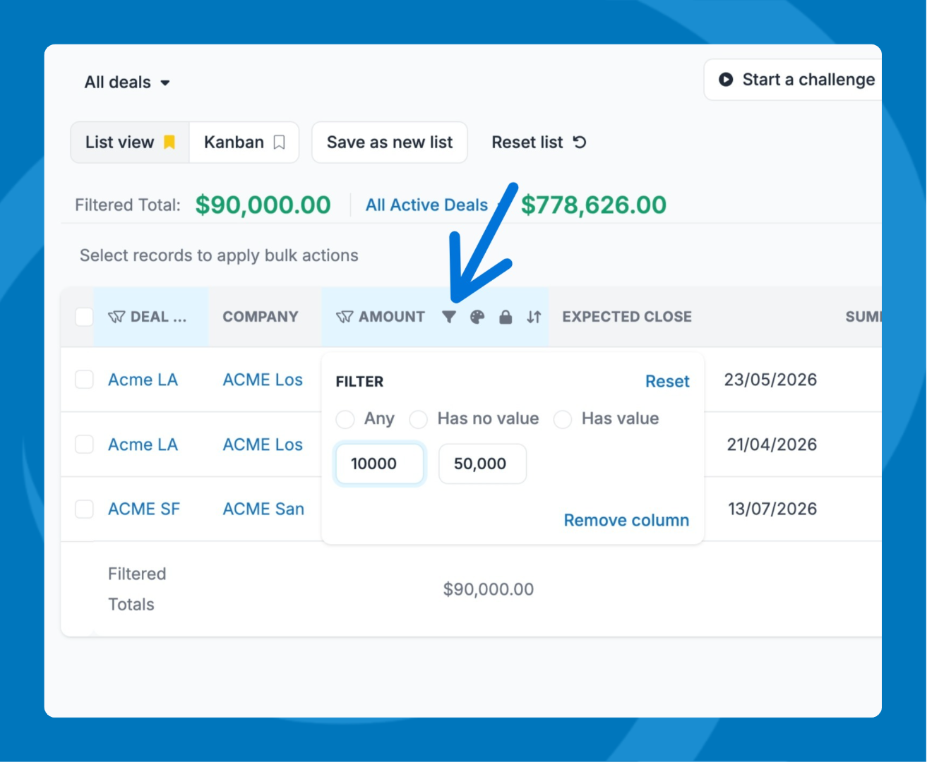This screenshot has height=762, width=927.
Task: Click the minimum amount field showing 10000
Action: pos(380,464)
